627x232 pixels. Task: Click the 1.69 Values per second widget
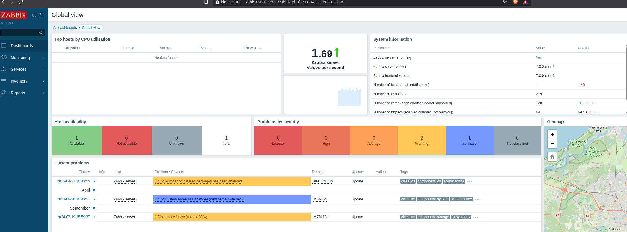click(x=325, y=54)
